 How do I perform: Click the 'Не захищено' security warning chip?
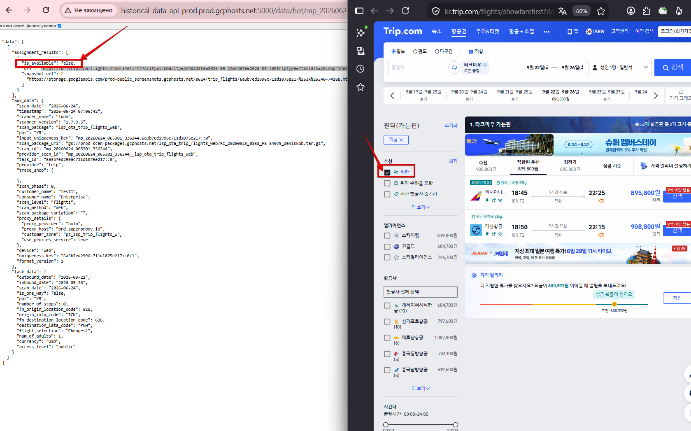[88, 10]
